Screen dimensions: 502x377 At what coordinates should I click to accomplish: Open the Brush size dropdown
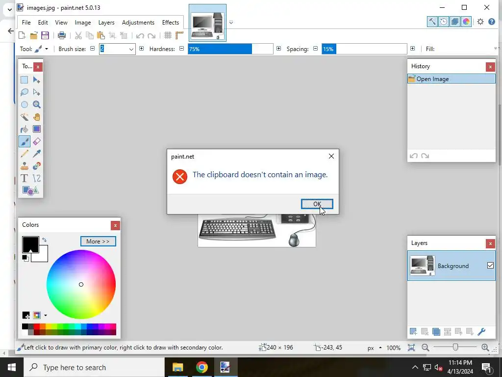(131, 49)
